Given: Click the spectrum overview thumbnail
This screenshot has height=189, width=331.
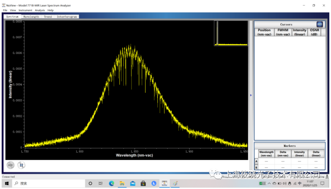Looking at the screenshot, I should click(x=231, y=33).
